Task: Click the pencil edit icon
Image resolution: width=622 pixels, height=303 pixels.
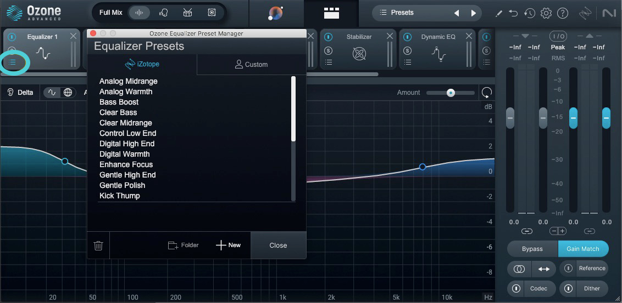Action: (499, 14)
